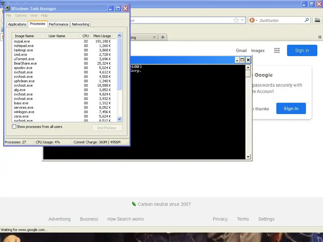323x242 pixels.
Task: Close the browser tab ending in 'ing'
Action: 154,37
